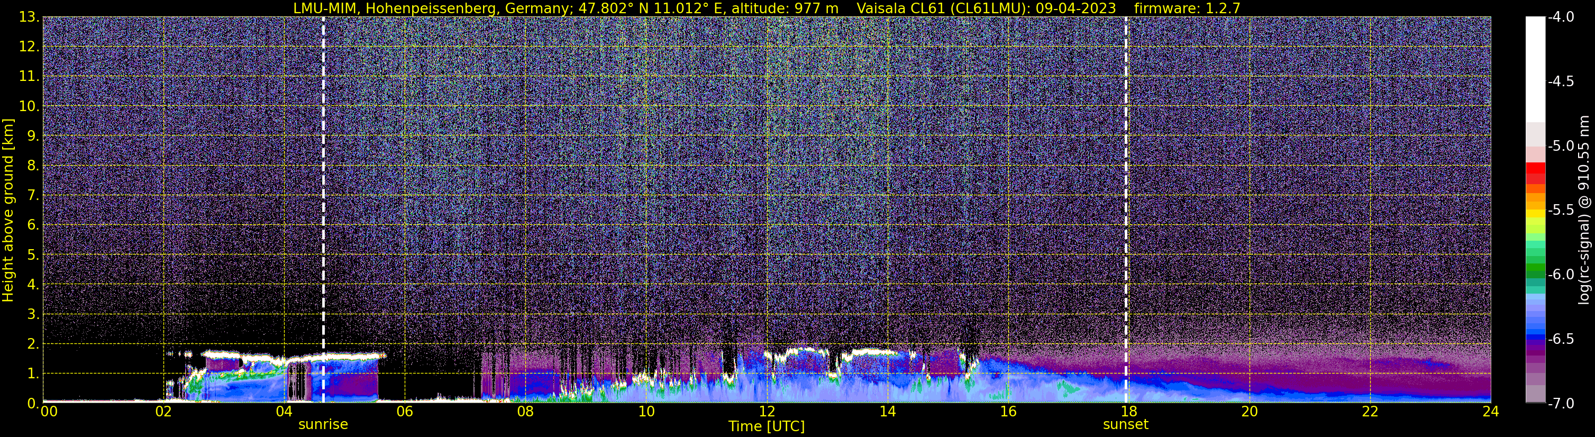1595x437 pixels.
Task: Click the colorbar tick label '-7.0'
Action: [1561, 404]
